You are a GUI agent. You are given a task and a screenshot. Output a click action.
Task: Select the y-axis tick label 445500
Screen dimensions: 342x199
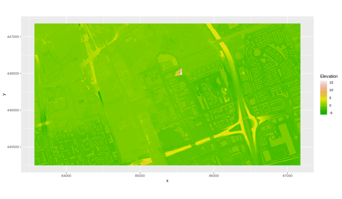pos(13,147)
